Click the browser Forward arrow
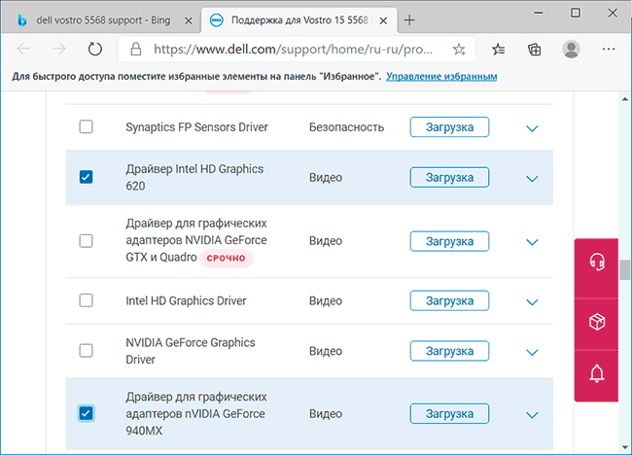The image size is (632, 455). [59, 50]
